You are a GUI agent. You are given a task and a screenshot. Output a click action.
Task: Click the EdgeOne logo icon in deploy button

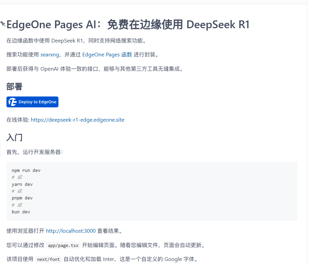point(13,102)
